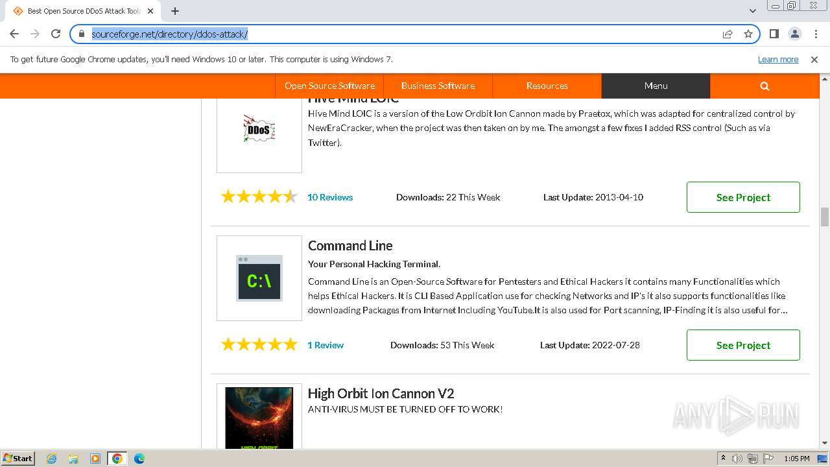Open Windows Explorer folder in taskbar
This screenshot has width=830, height=467.
tap(73, 459)
